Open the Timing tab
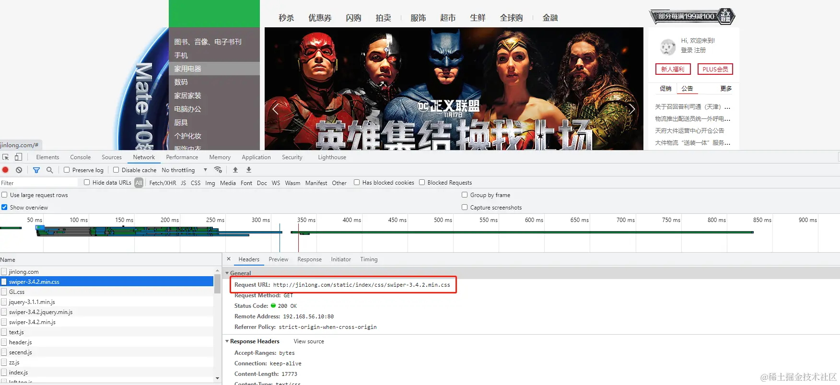This screenshot has height=385, width=840. [x=369, y=259]
